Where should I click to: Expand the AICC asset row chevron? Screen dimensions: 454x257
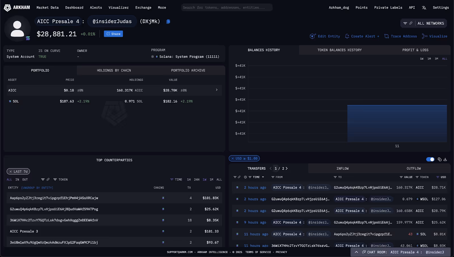pyautogui.click(x=217, y=90)
